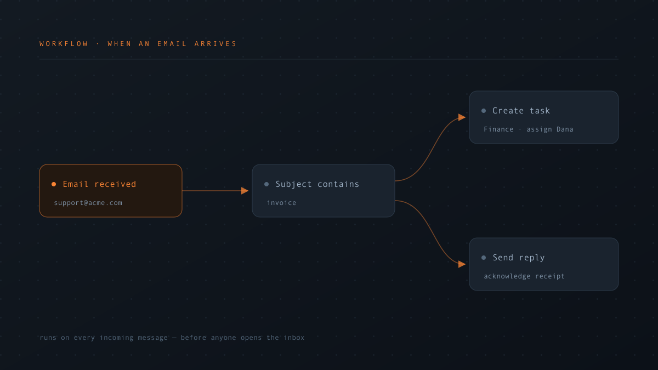Click the arrowhead pointing into Subject contains
The height and width of the screenshot is (370, 658).
coord(245,191)
